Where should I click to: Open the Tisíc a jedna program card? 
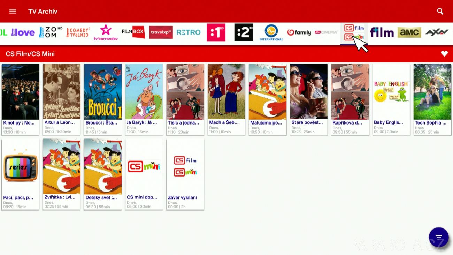coord(185,99)
